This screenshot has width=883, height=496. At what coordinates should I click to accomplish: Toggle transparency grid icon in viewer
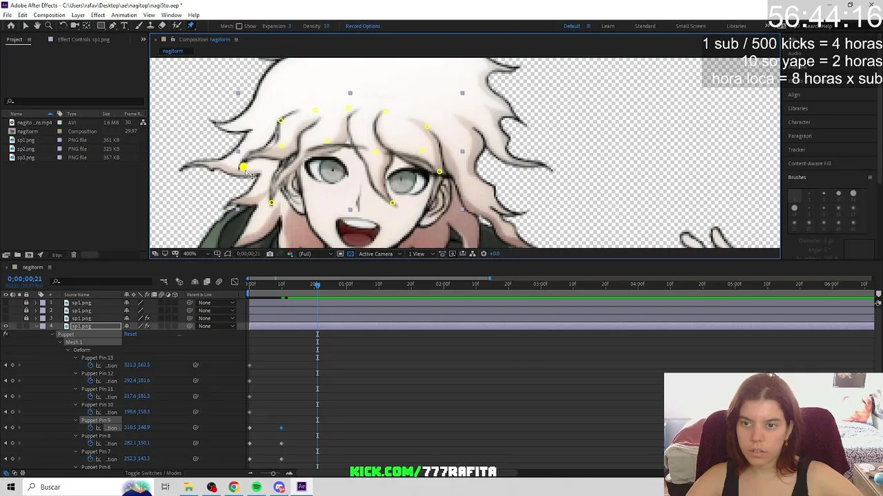[x=350, y=254]
